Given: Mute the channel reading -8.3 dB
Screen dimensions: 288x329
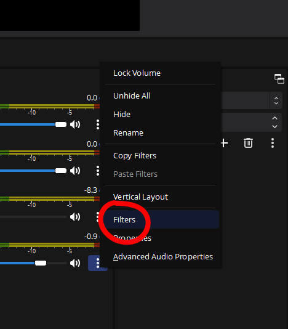Looking at the screenshot, I should pyautogui.click(x=75, y=217).
